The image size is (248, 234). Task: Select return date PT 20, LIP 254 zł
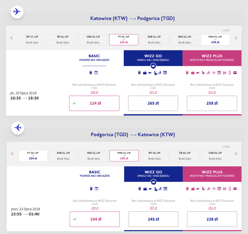click(x=33, y=156)
